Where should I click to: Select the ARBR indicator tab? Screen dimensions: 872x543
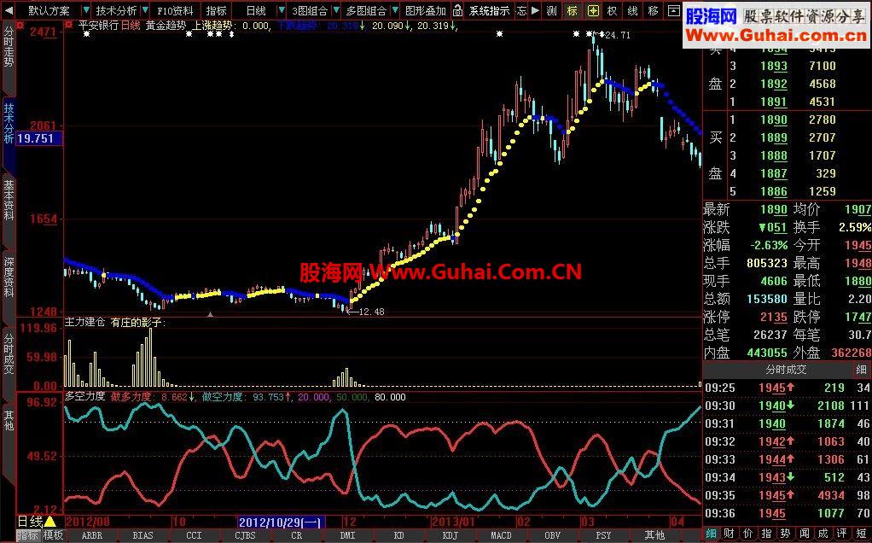[x=92, y=536]
